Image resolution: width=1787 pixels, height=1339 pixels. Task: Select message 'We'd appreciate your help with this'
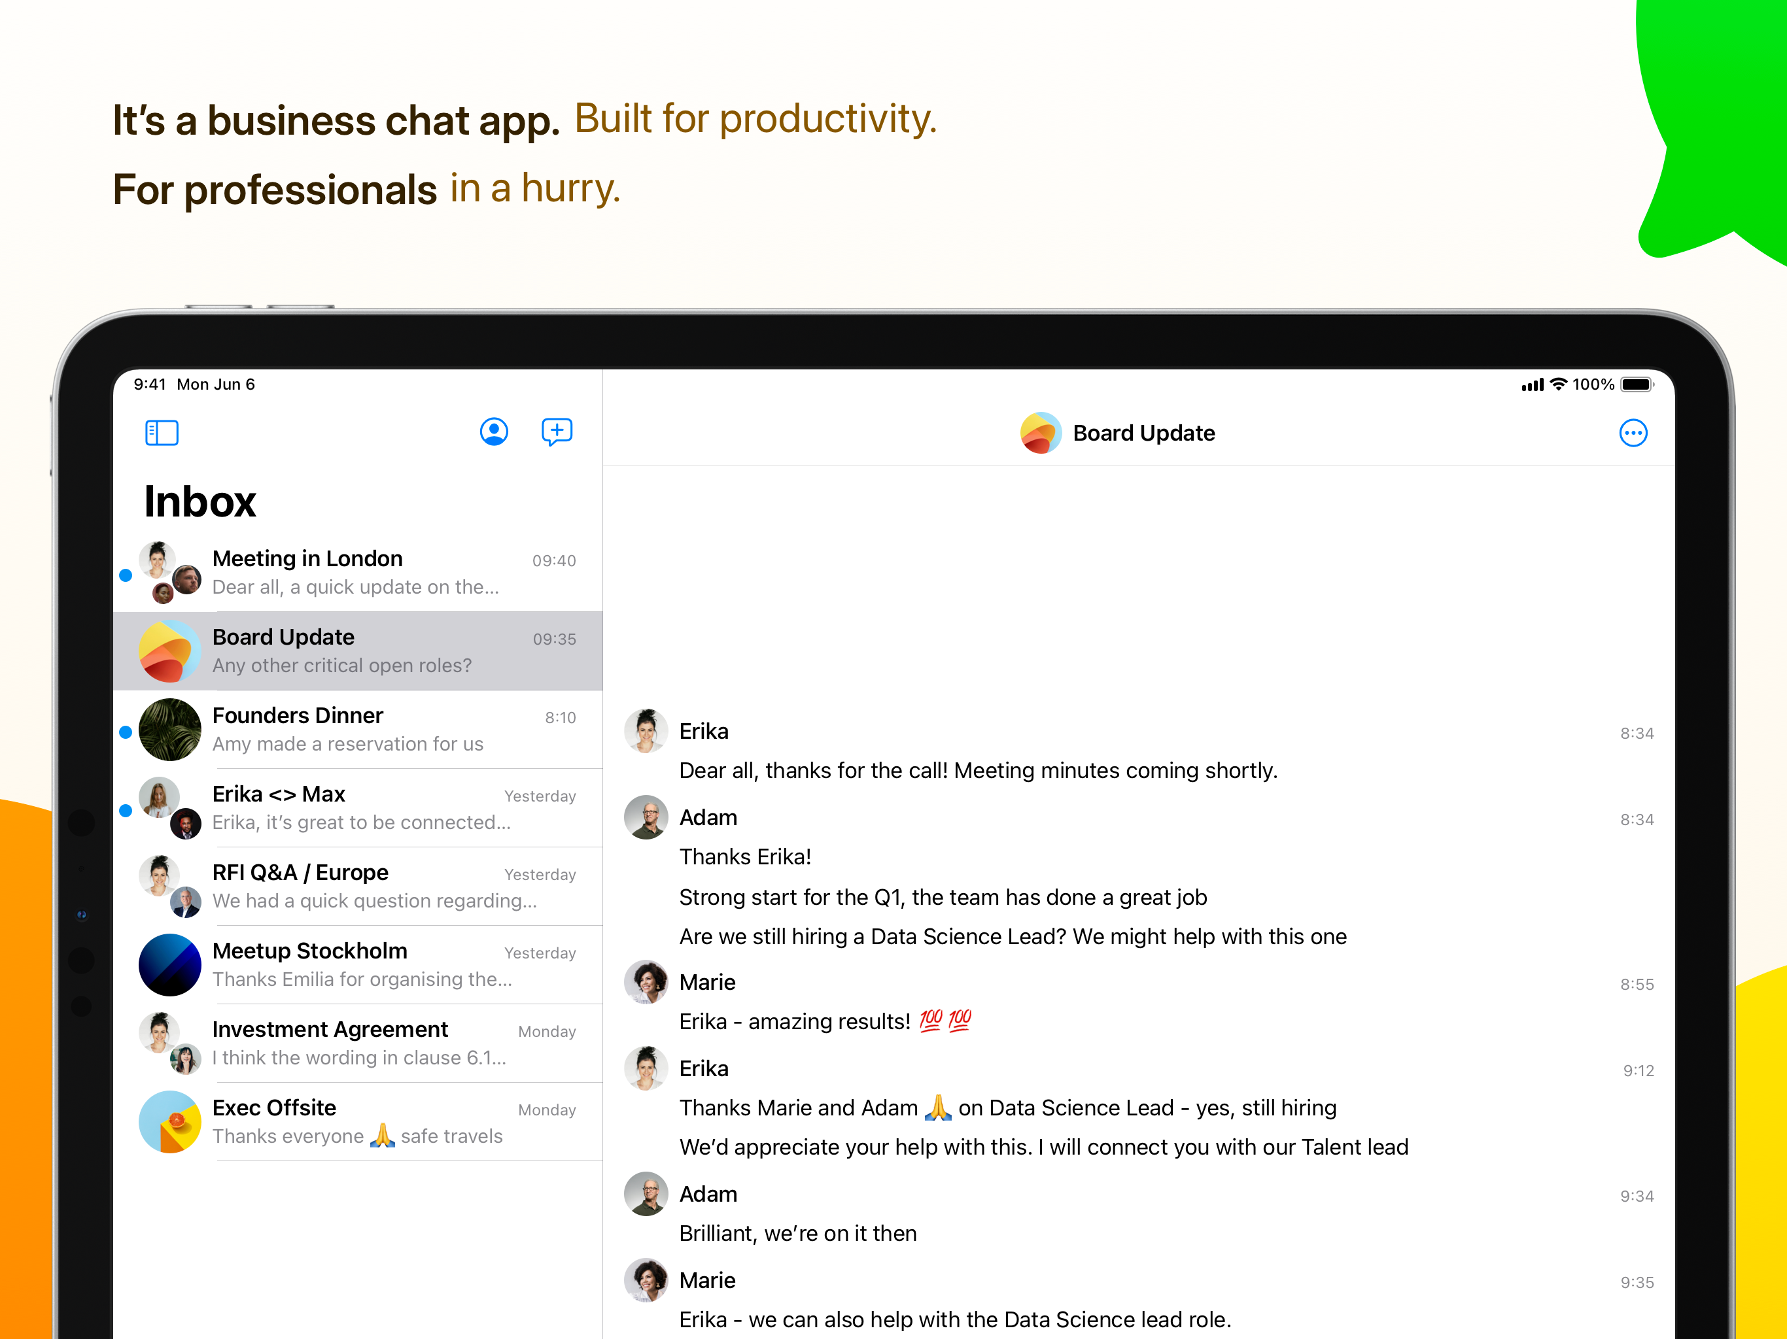1043,1147
